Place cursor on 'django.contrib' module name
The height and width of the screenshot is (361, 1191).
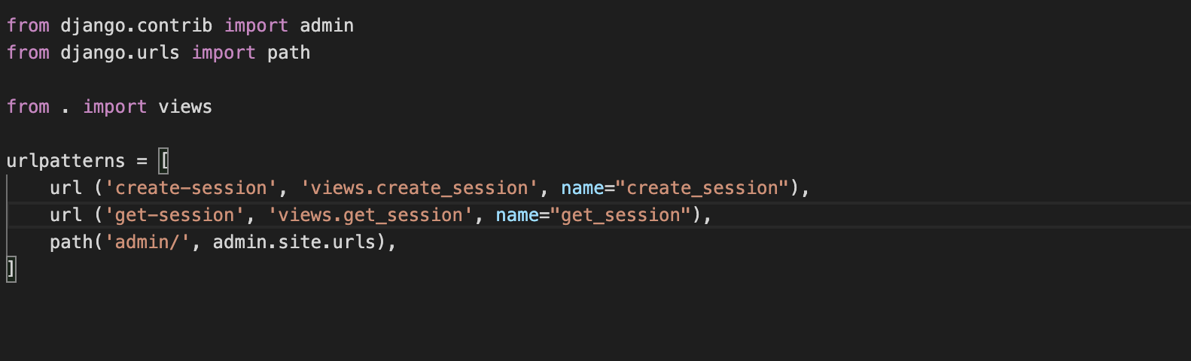pos(136,26)
